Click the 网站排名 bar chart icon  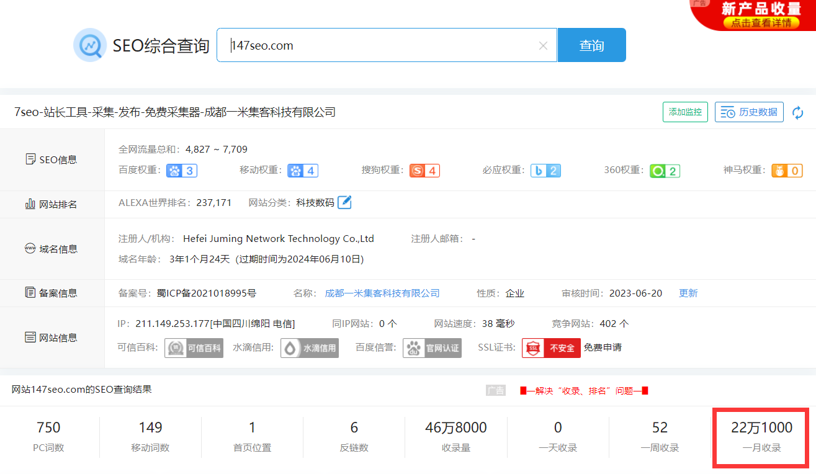pyautogui.click(x=30, y=203)
